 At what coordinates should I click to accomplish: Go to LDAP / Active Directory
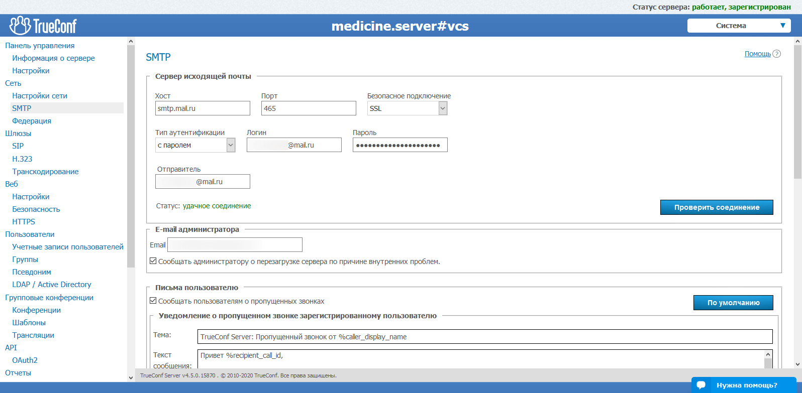click(x=52, y=285)
